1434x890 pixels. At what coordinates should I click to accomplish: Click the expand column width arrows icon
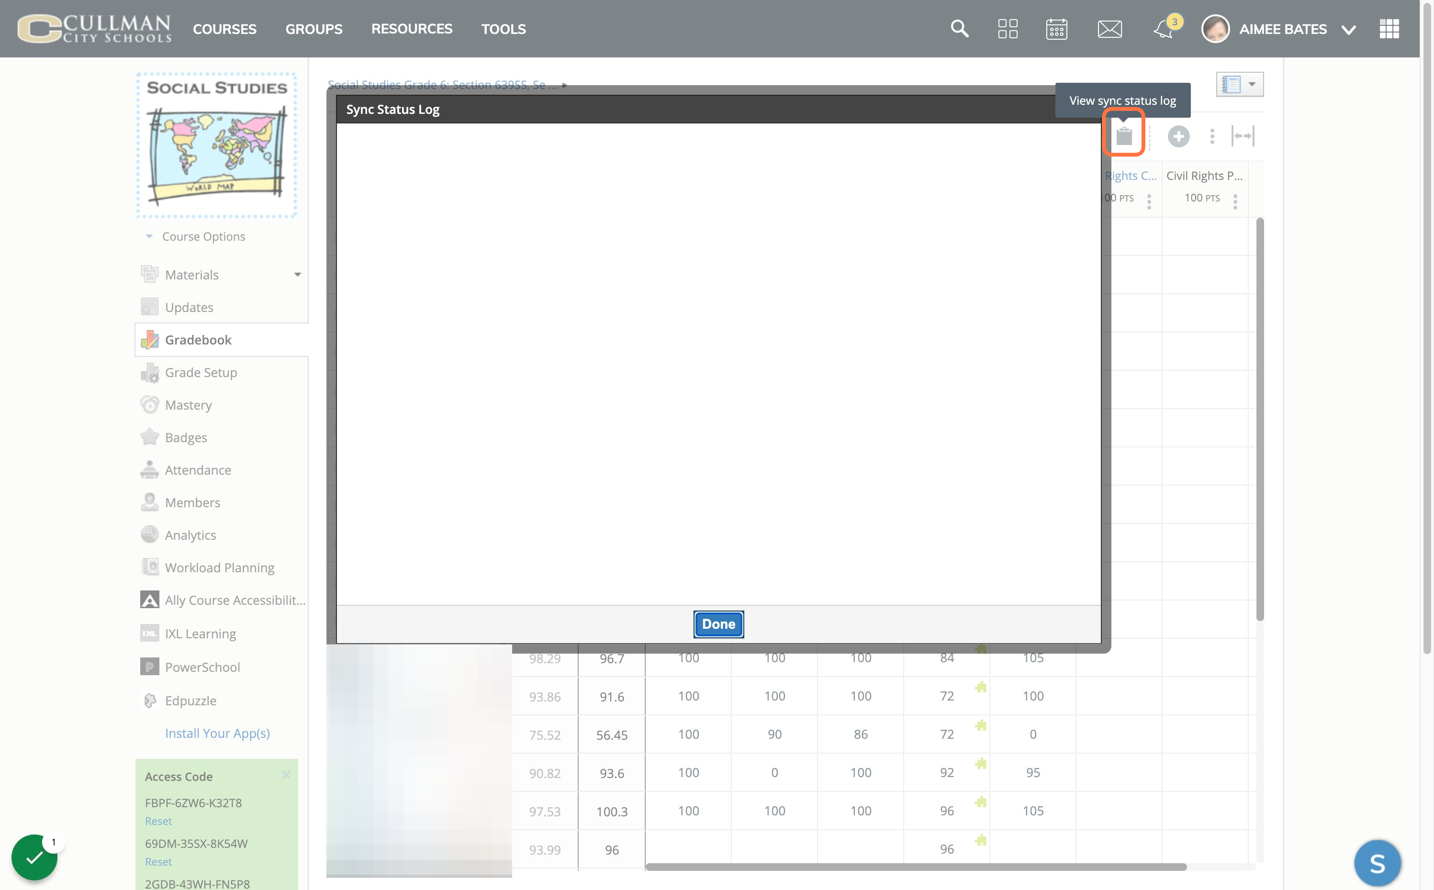point(1243,136)
